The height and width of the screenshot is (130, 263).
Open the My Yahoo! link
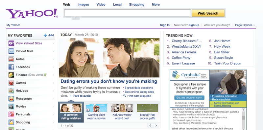tap(13, 25)
